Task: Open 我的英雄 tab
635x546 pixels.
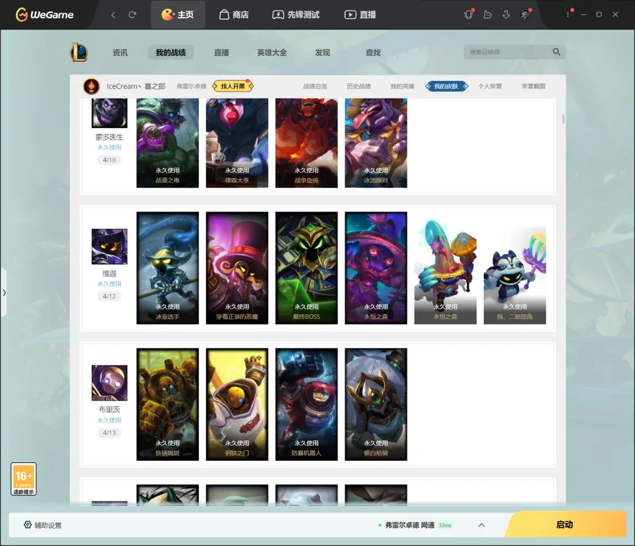Action: tap(402, 86)
